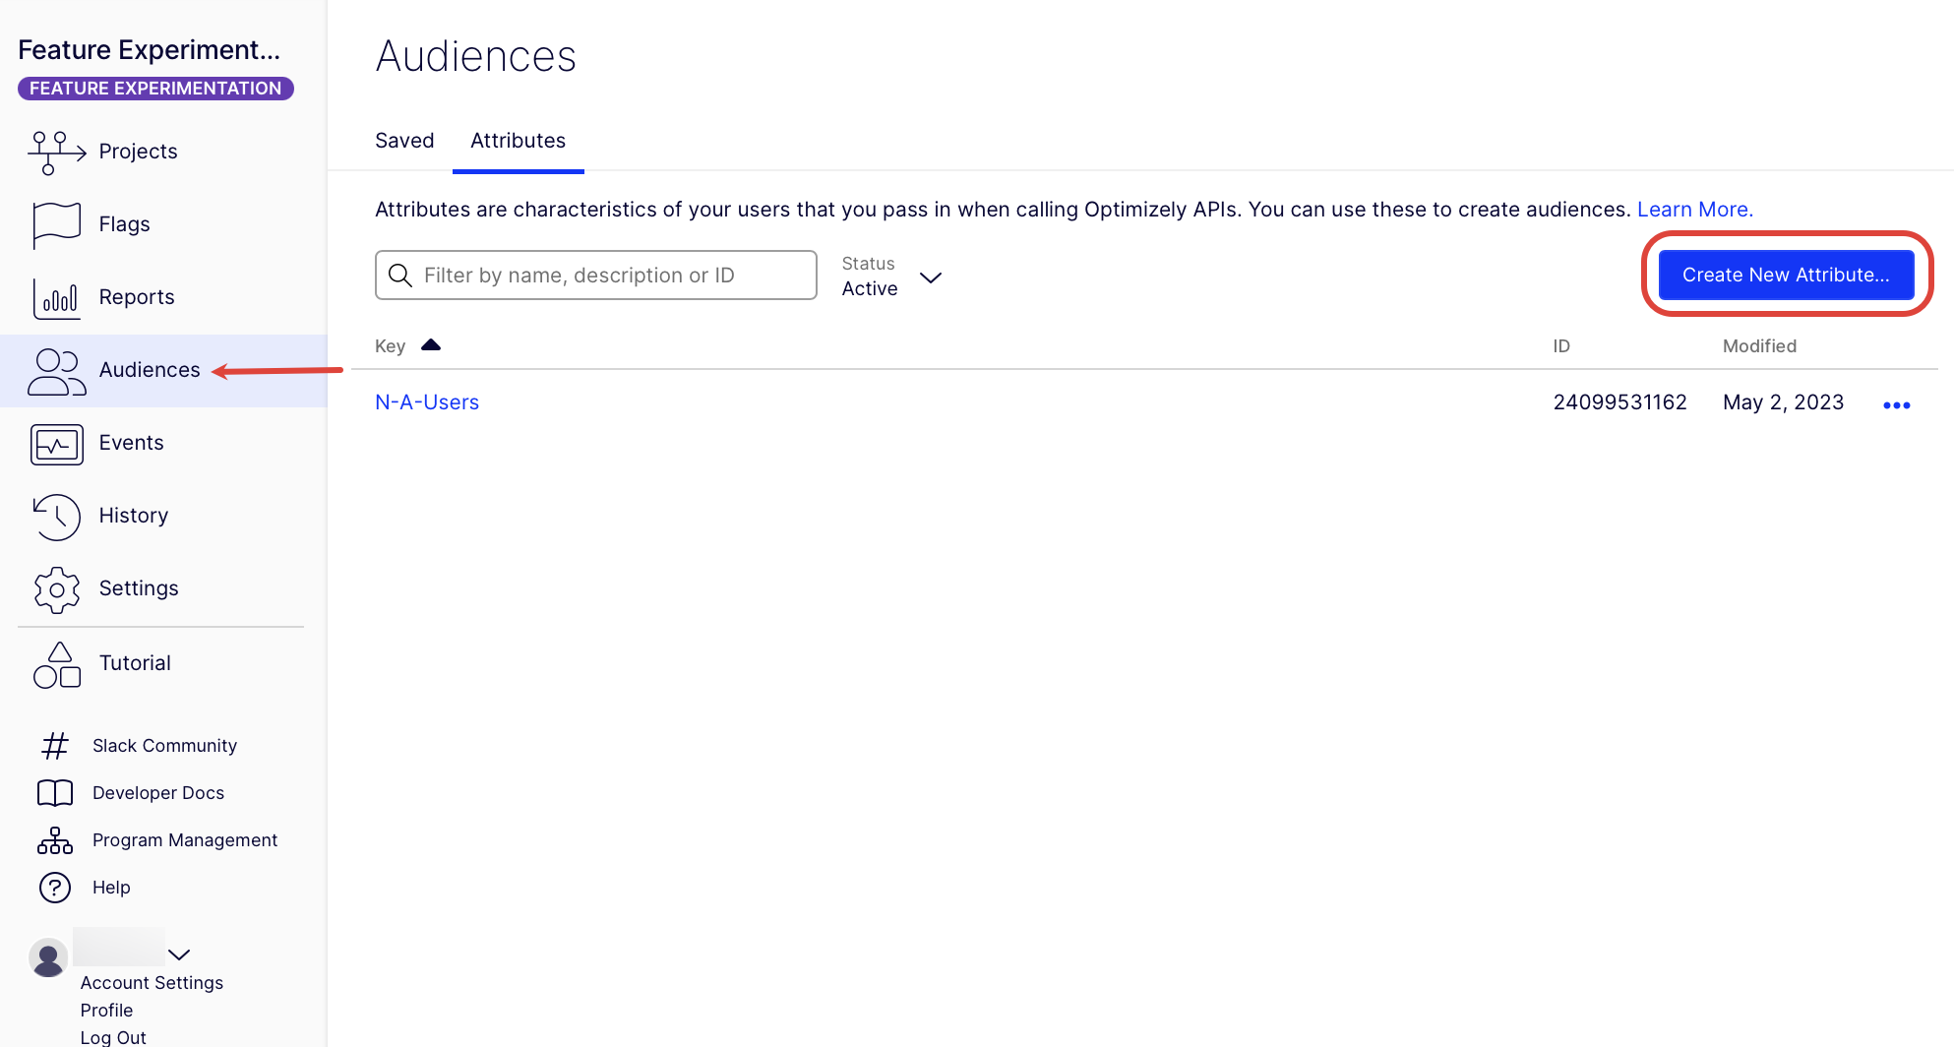Image resolution: width=1954 pixels, height=1047 pixels.
Task: Open History using the clock icon
Action: tap(56, 517)
